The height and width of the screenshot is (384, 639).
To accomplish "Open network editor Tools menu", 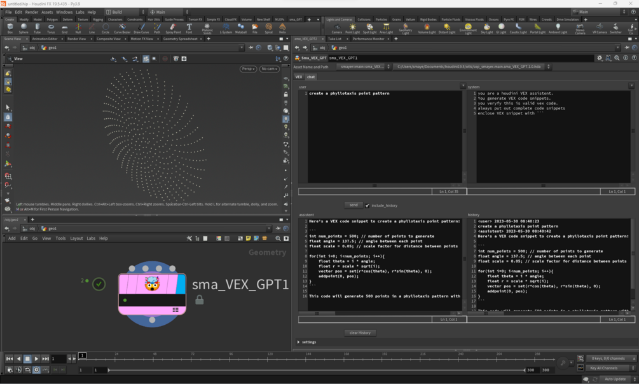I will pos(60,238).
